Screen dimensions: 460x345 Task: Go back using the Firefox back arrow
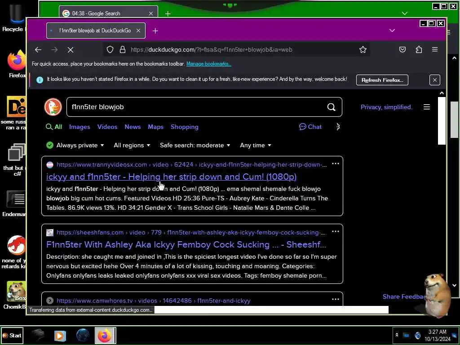point(38,50)
